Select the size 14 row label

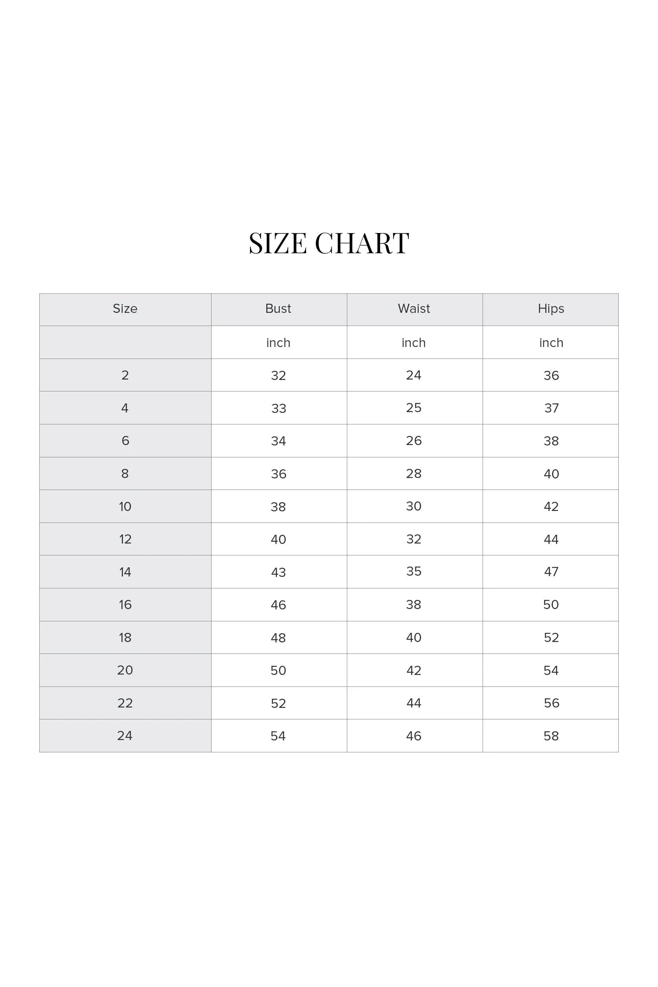click(x=125, y=572)
